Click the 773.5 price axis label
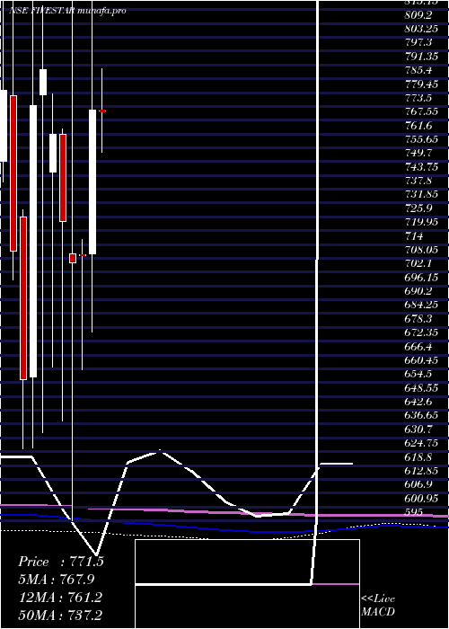The height and width of the screenshot is (629, 449). click(x=418, y=98)
